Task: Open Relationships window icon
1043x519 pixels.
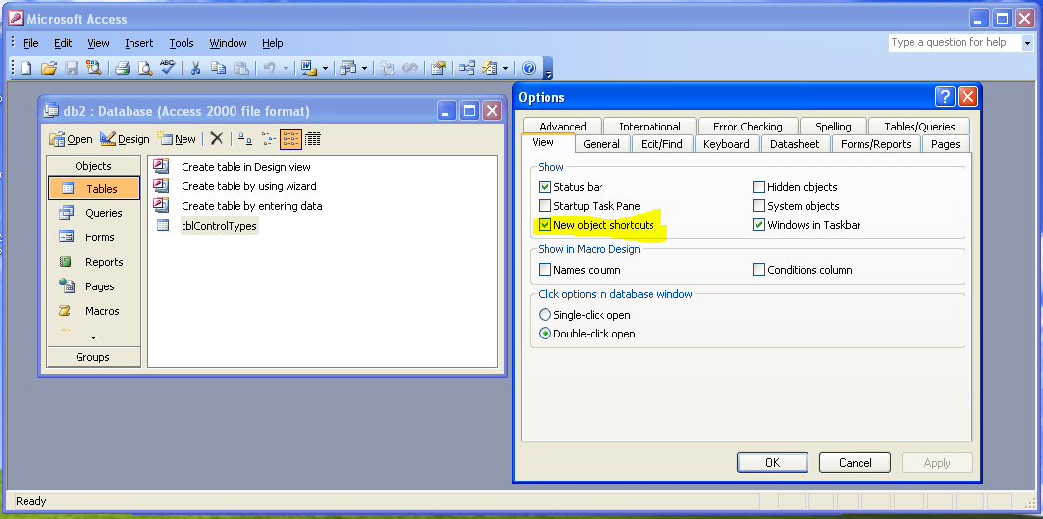Action: click(467, 67)
